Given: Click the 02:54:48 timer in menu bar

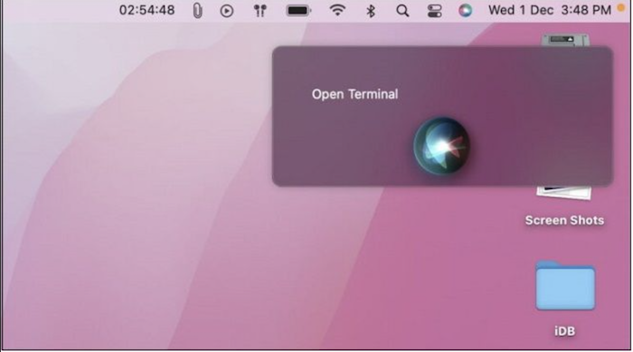Looking at the screenshot, I should 146,10.
